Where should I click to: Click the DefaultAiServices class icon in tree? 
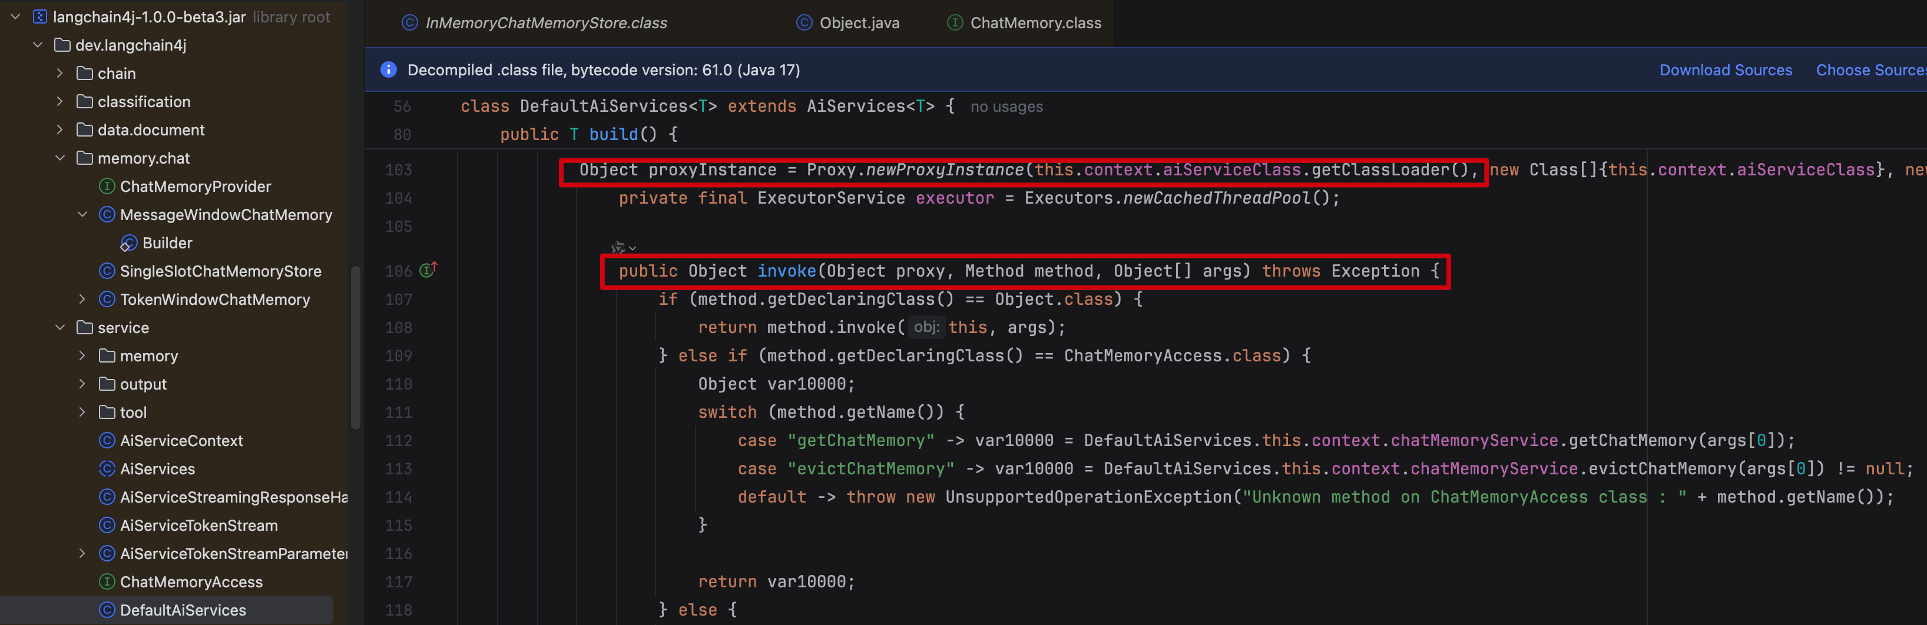click(107, 611)
